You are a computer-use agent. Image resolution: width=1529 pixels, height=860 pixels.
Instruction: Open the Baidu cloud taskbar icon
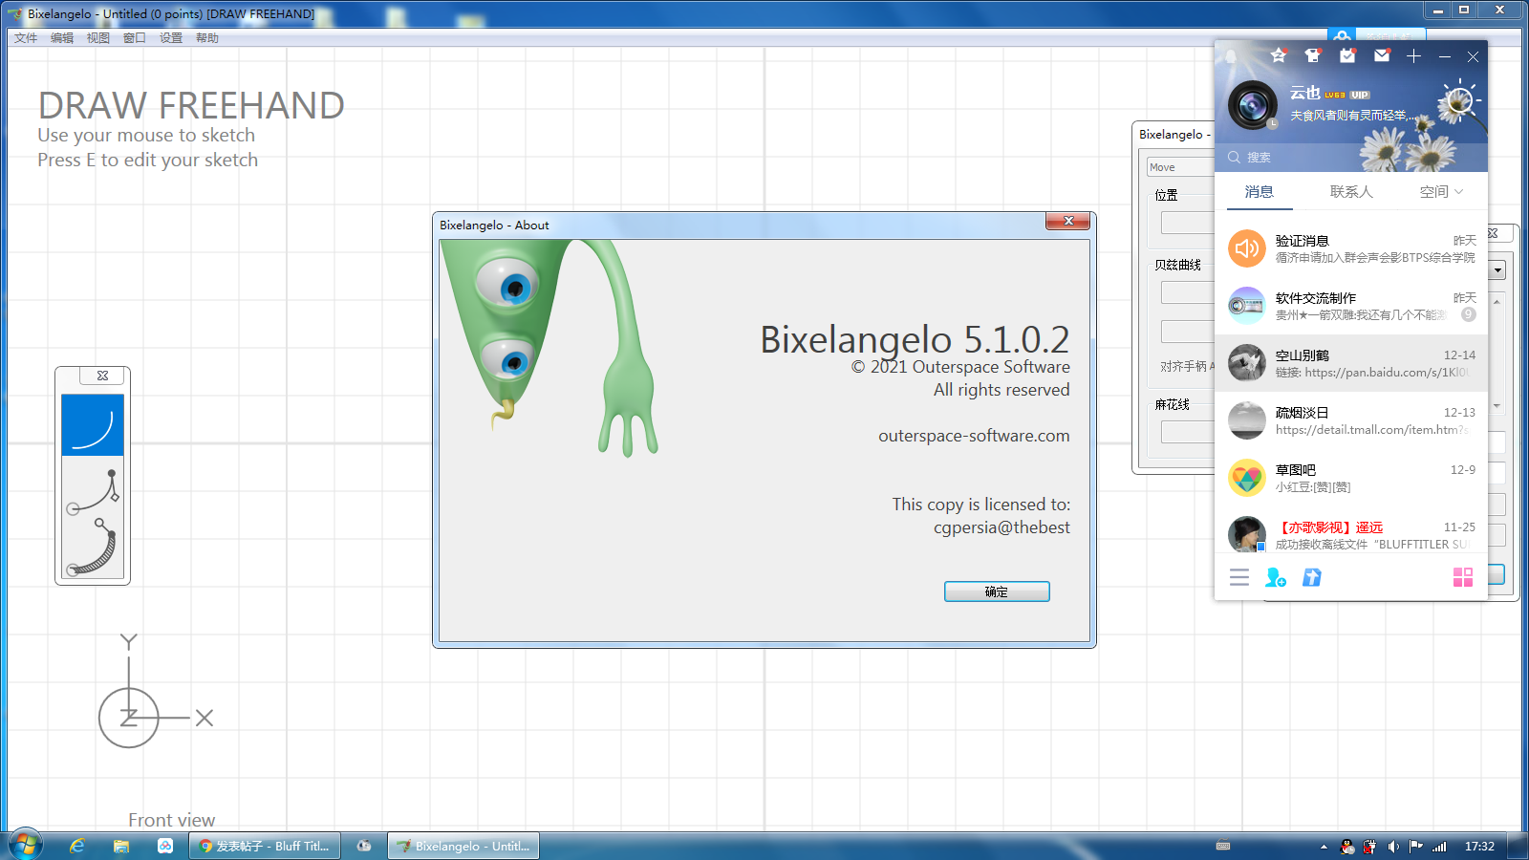click(165, 846)
